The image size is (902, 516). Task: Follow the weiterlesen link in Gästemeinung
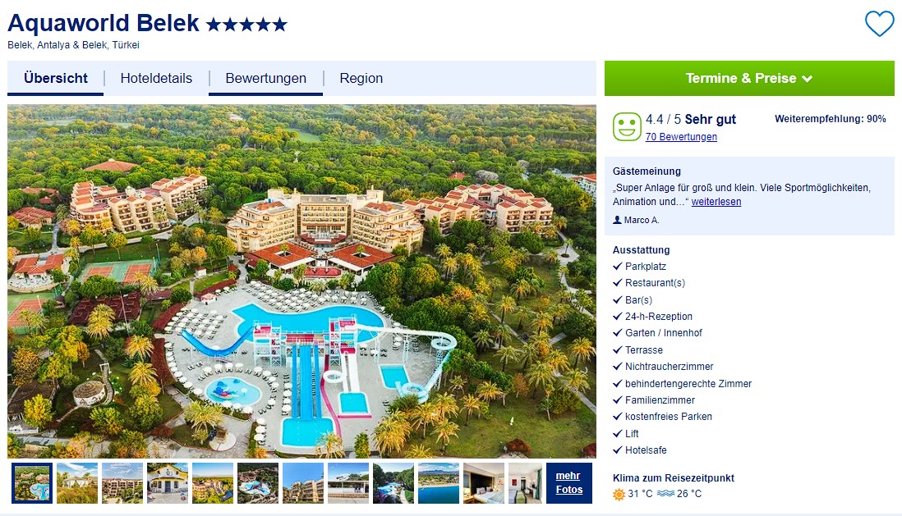(x=716, y=202)
